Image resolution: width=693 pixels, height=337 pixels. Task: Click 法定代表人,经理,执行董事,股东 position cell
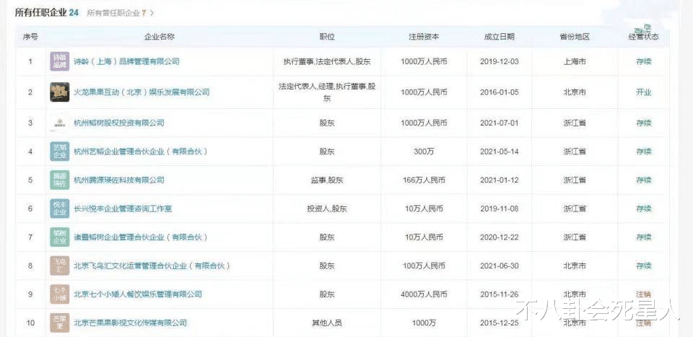(x=327, y=92)
